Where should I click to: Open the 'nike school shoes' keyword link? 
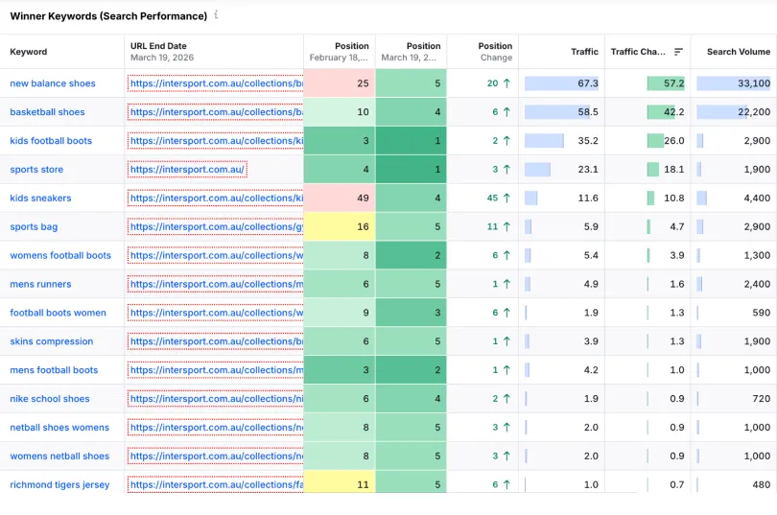(50, 399)
